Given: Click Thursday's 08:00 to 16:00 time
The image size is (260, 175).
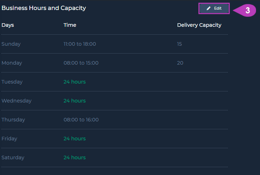Looking at the screenshot, I should click(81, 120).
